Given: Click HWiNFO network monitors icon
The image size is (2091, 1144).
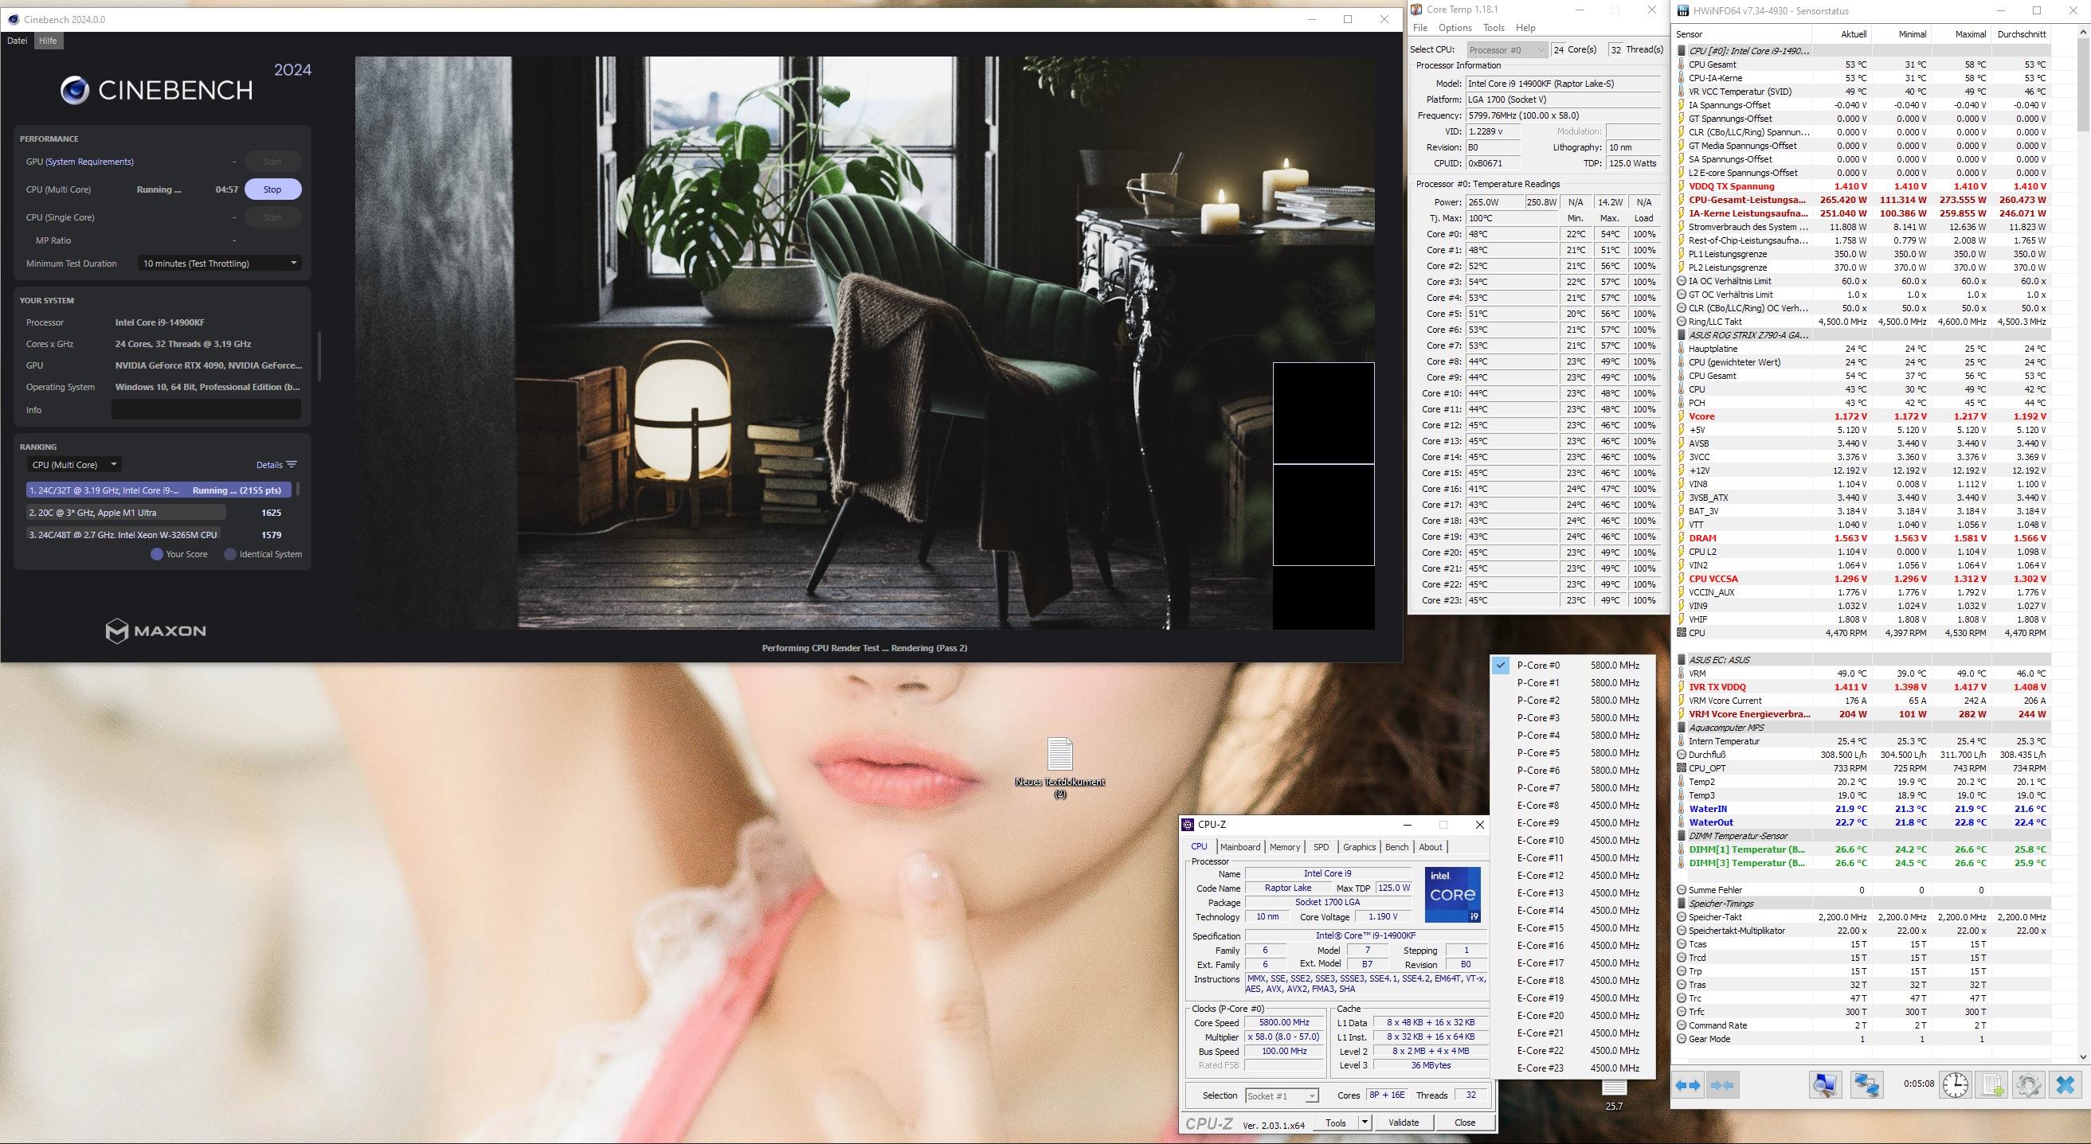Looking at the screenshot, I should click(1866, 1085).
